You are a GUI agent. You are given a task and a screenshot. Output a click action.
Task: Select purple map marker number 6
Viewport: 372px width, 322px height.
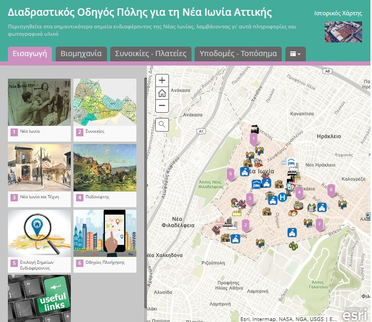331,189
